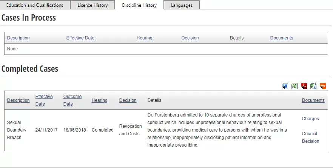Sort completed cases by Hearing column
Screen dimensions: 333x168
[99, 100]
